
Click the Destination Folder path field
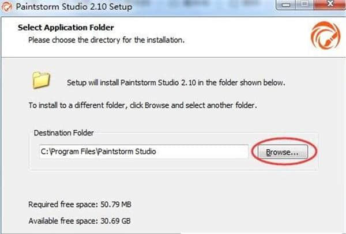[x=142, y=152]
